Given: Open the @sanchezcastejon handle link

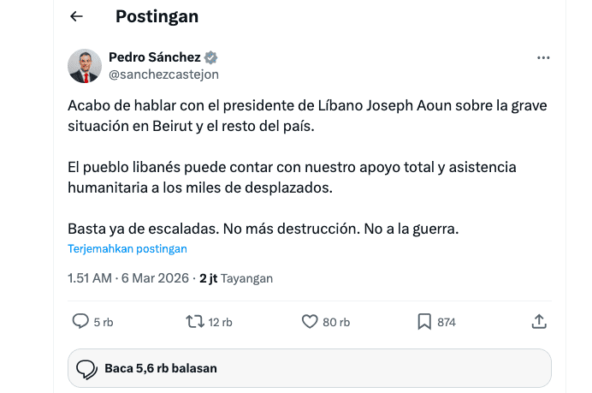Looking at the screenshot, I should pos(163,74).
